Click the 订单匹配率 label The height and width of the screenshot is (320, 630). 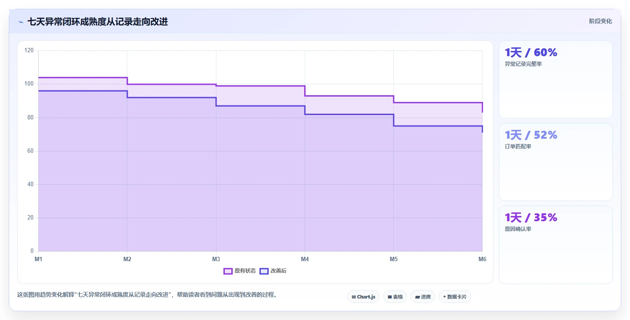[x=518, y=147]
